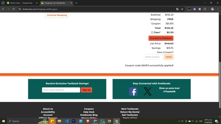The height and width of the screenshot is (124, 221).
Task: Close the Shopping Cart Knetbooks tab
Action: pyautogui.click(x=71, y=3)
